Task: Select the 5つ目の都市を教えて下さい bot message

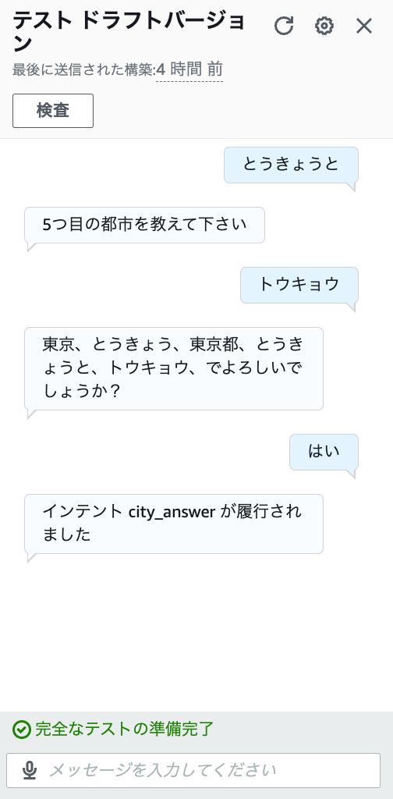Action: tap(144, 225)
